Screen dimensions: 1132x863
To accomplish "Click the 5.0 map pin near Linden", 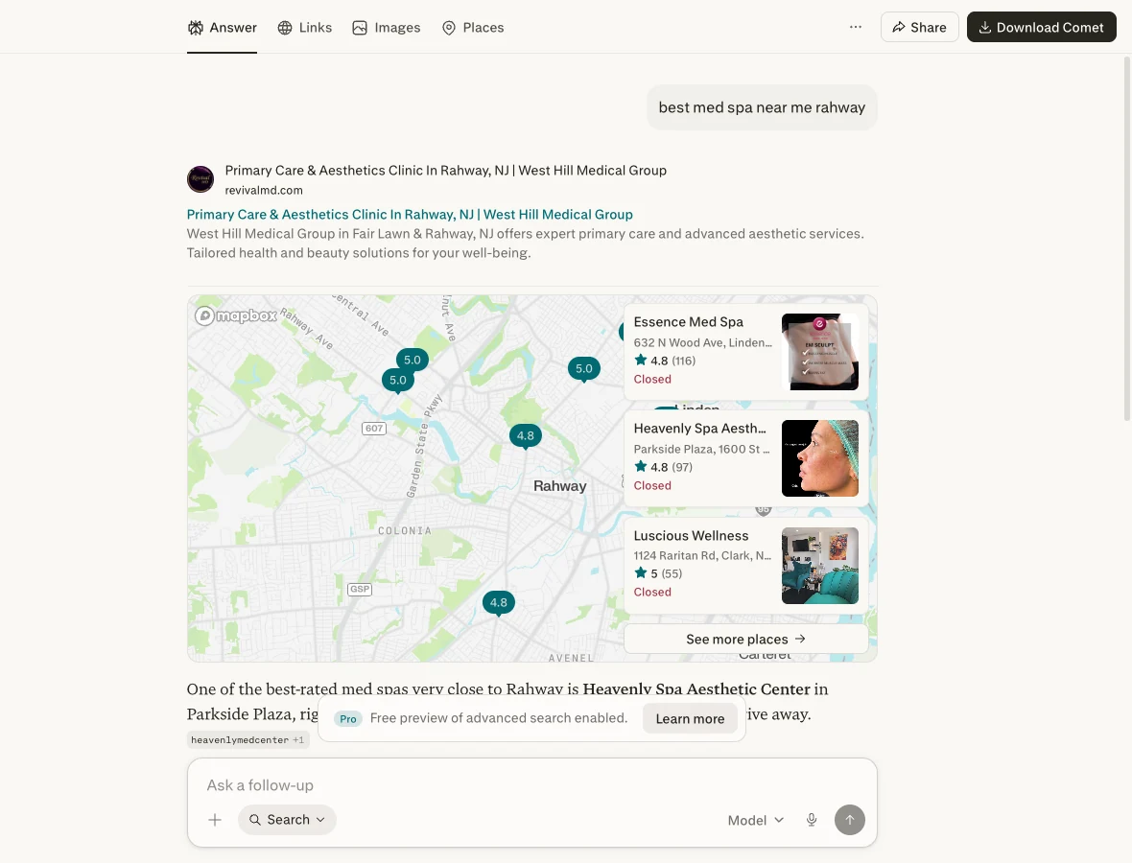I will coord(583,369).
